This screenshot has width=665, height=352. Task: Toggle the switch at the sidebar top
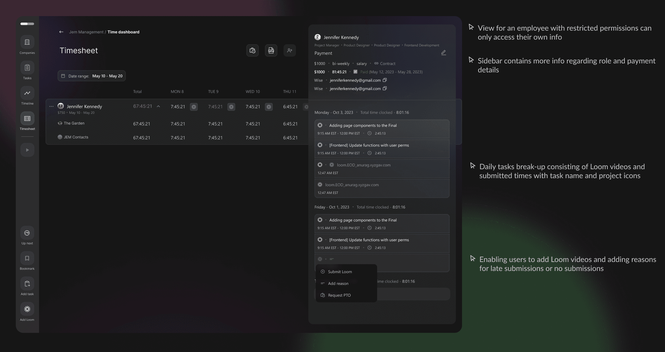[x=27, y=24]
